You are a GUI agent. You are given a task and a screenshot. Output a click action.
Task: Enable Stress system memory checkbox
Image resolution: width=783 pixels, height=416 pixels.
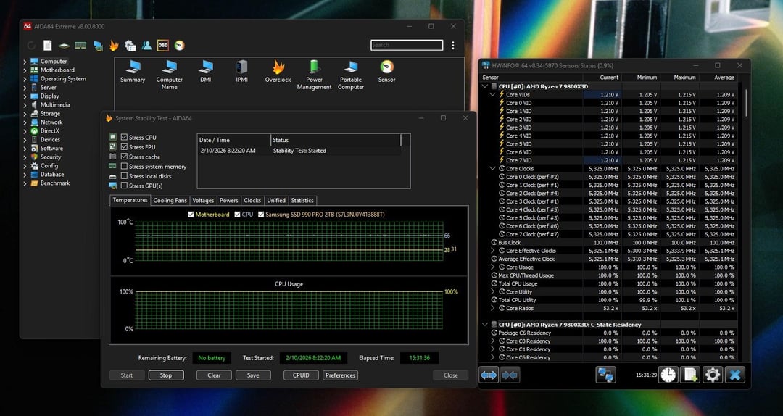(125, 167)
